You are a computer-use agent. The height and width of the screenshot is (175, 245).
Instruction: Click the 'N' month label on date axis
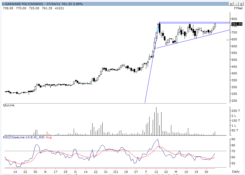click(x=45, y=172)
